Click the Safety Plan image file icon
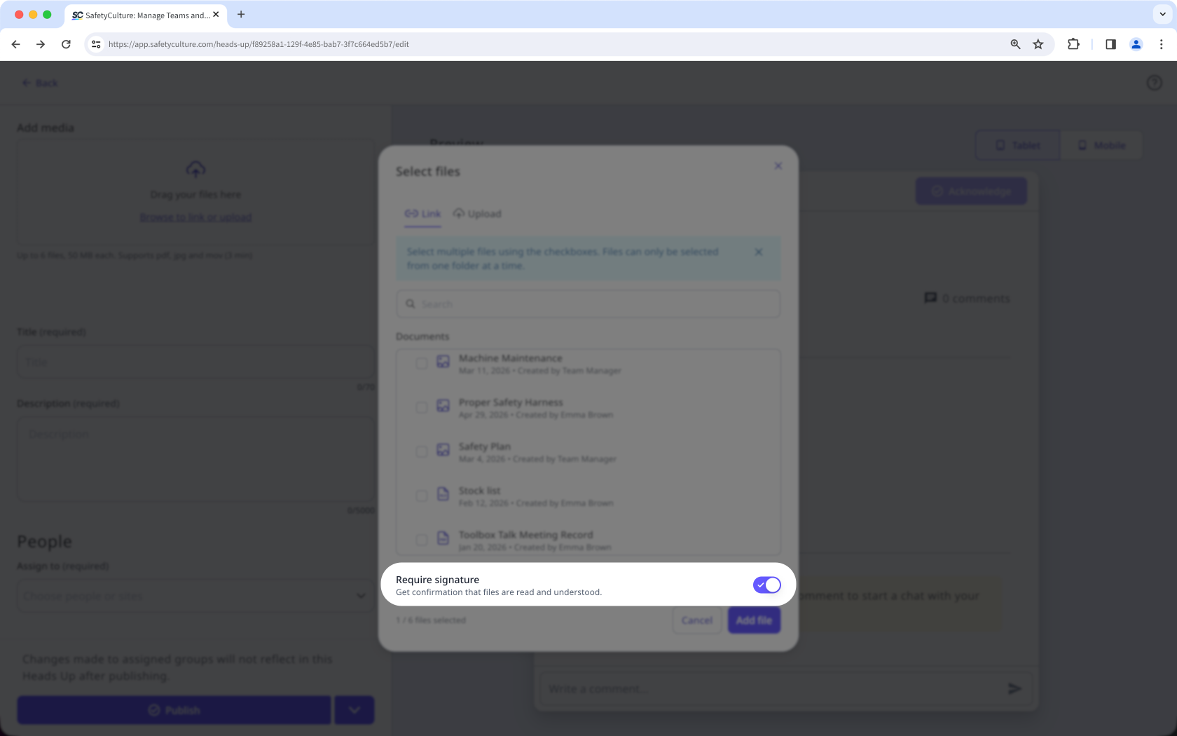 coord(443,450)
